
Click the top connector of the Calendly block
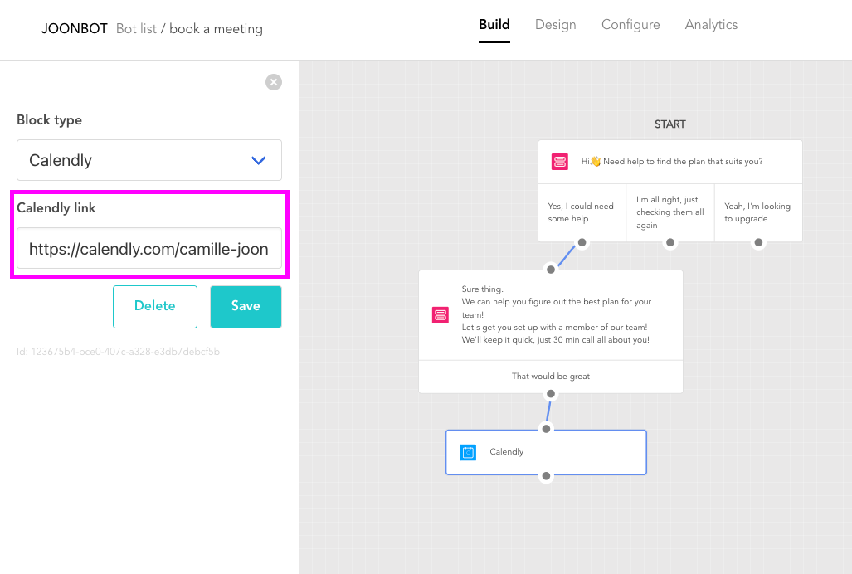546,429
